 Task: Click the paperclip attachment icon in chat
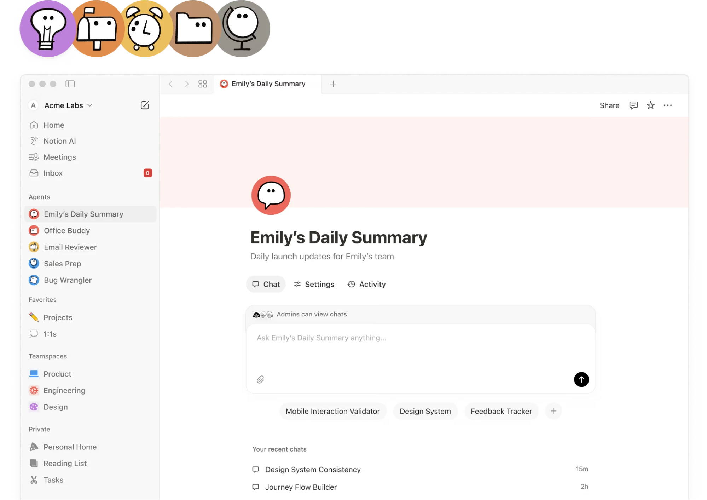click(261, 379)
